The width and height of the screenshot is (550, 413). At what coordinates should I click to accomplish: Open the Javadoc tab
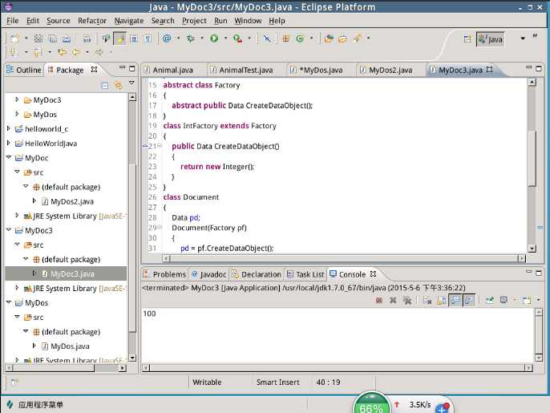209,274
